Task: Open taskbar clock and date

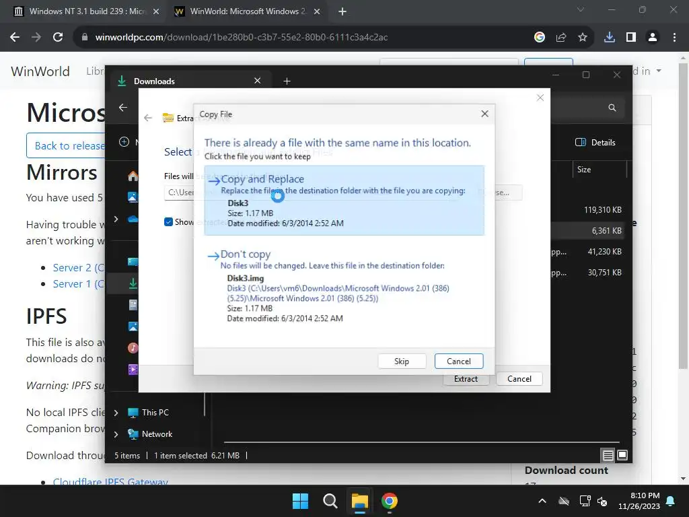Action: coord(639,501)
